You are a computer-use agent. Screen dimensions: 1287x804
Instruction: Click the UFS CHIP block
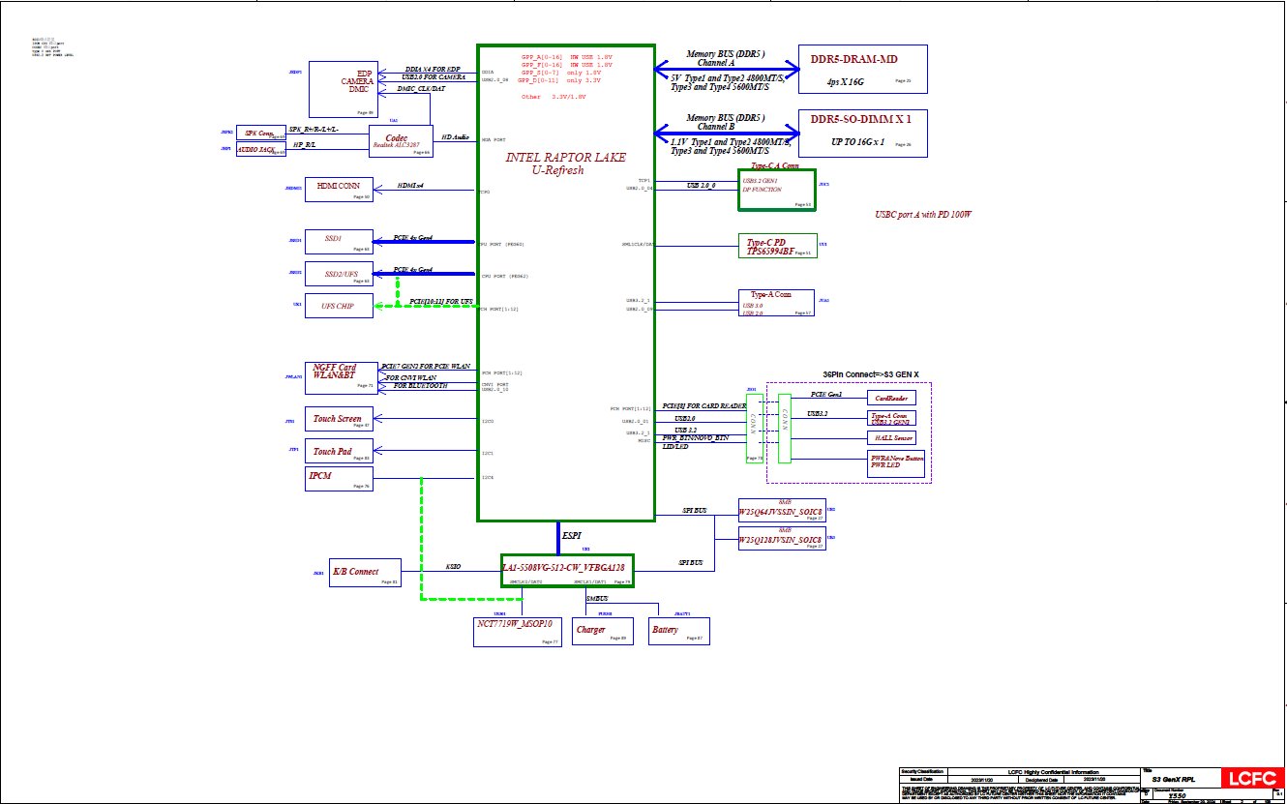pyautogui.click(x=339, y=306)
